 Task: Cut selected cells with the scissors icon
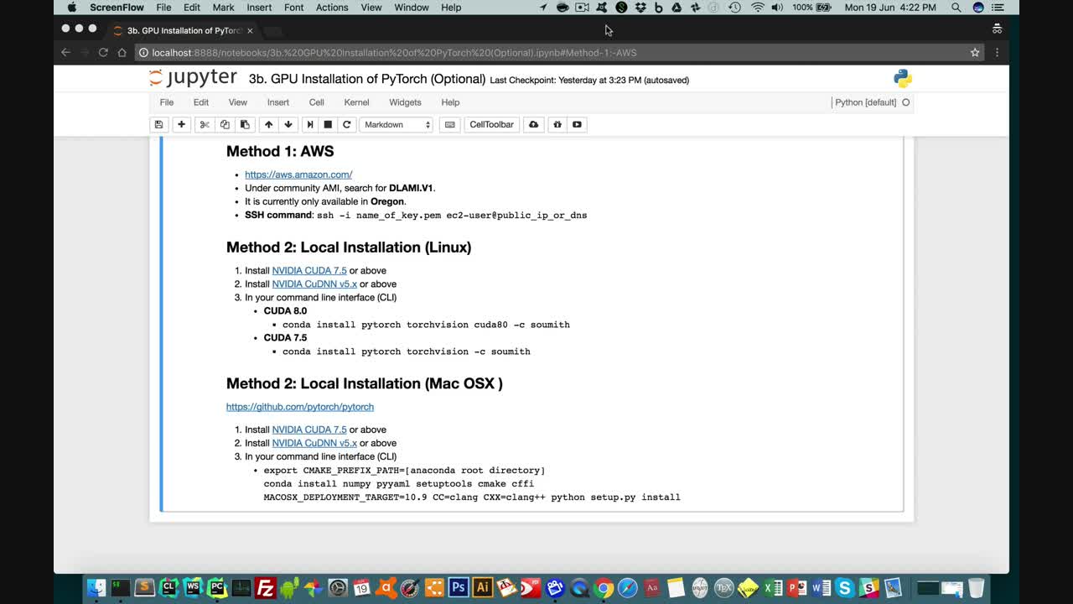[x=204, y=124]
